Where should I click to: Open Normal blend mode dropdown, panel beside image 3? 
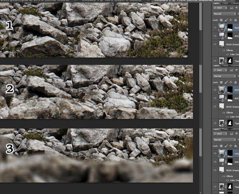click(x=224, y=139)
